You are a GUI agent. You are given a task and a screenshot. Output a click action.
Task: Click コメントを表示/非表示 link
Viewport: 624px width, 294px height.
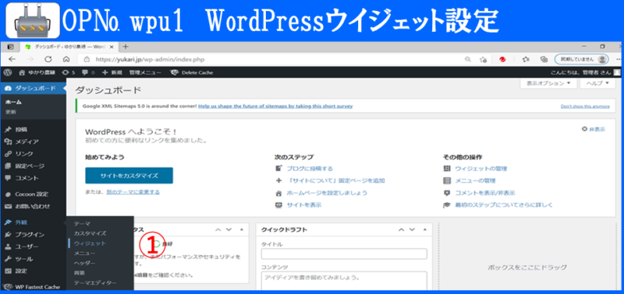pyautogui.click(x=485, y=193)
